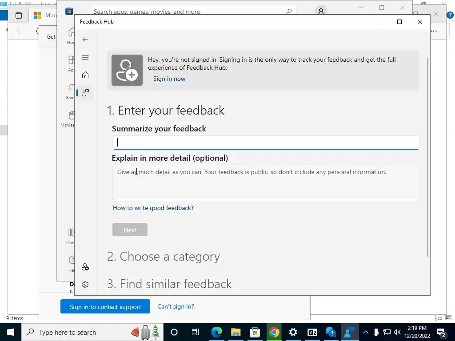The width and height of the screenshot is (455, 341).
Task: Click Sign in to contact support
Action: pyautogui.click(x=105, y=306)
